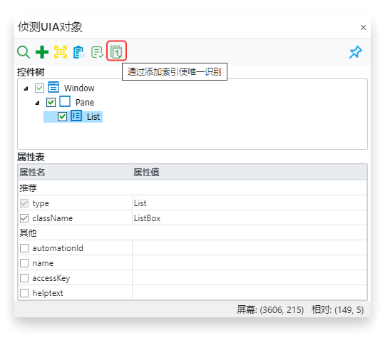The height and width of the screenshot is (338, 385).
Task: Click the name property value cell
Action: (x=250, y=263)
